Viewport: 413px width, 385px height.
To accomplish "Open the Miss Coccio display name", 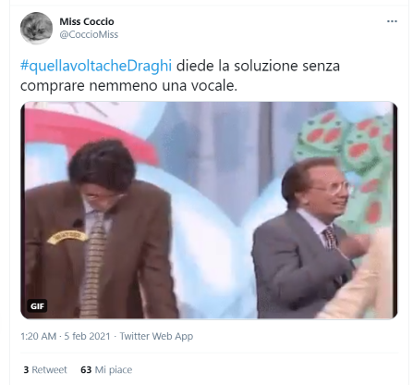I will click(87, 21).
